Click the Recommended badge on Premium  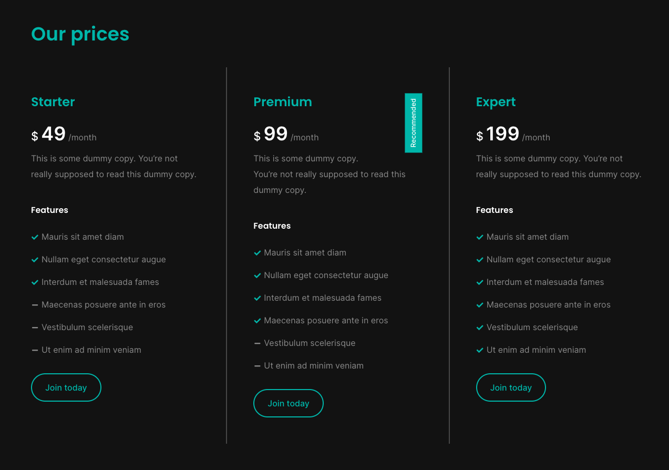point(414,123)
